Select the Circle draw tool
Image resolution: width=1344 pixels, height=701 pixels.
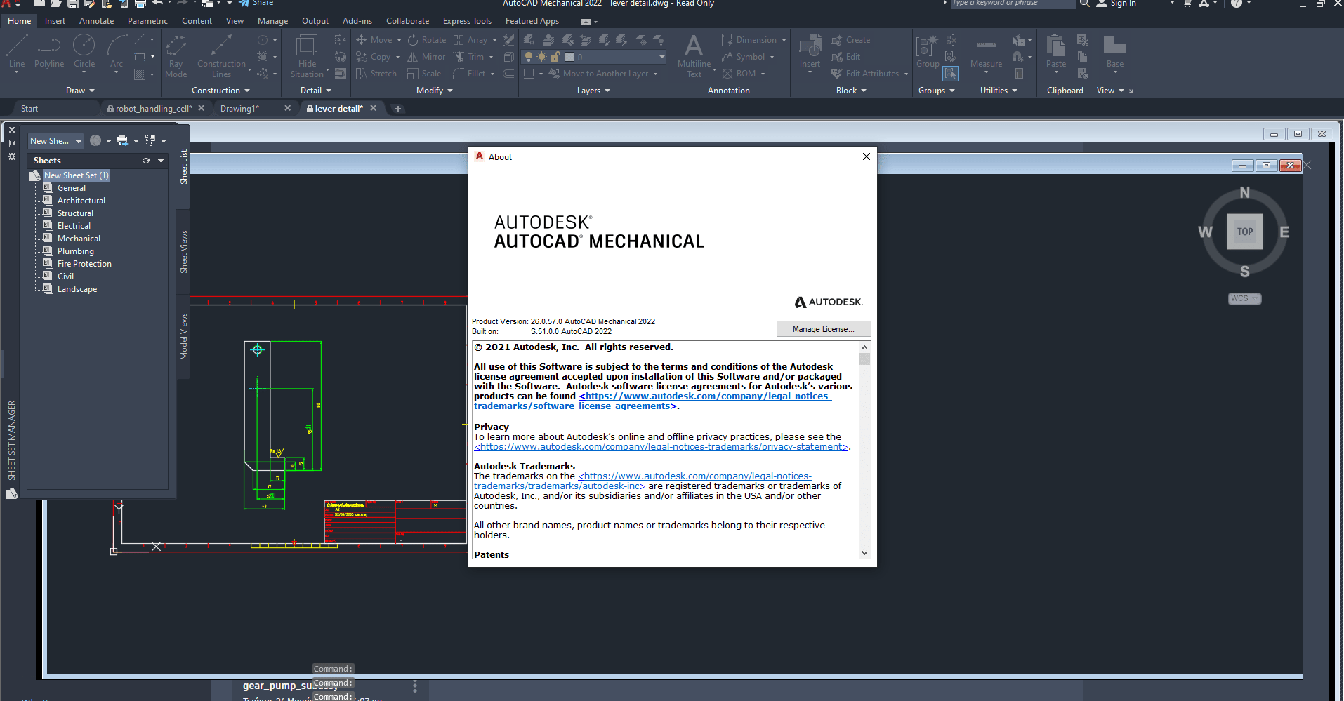tap(84, 52)
